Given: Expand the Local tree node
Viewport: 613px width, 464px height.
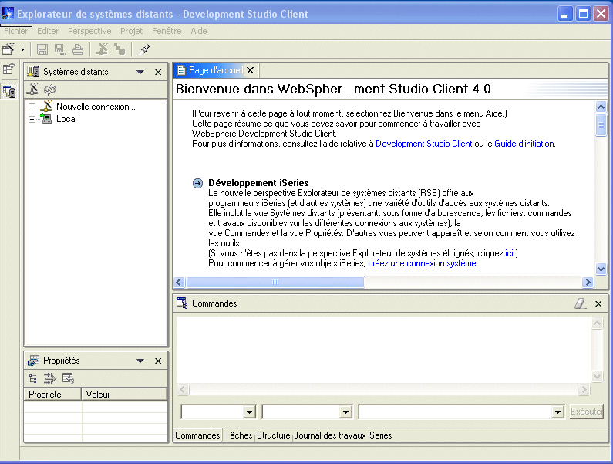Looking at the screenshot, I should coord(32,119).
